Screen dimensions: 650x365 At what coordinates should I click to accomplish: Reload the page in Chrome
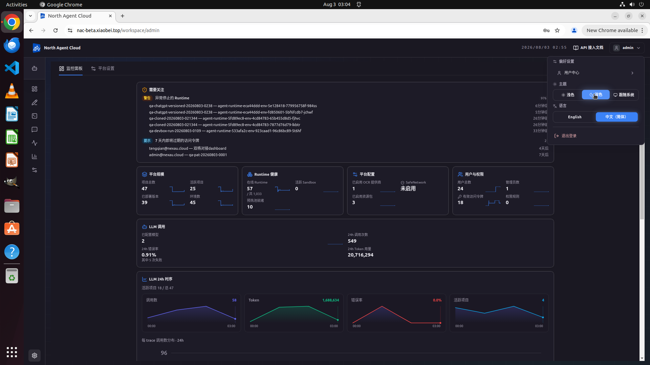tap(56, 30)
